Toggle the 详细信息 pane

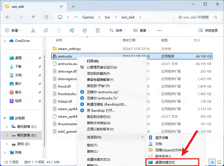208,31
